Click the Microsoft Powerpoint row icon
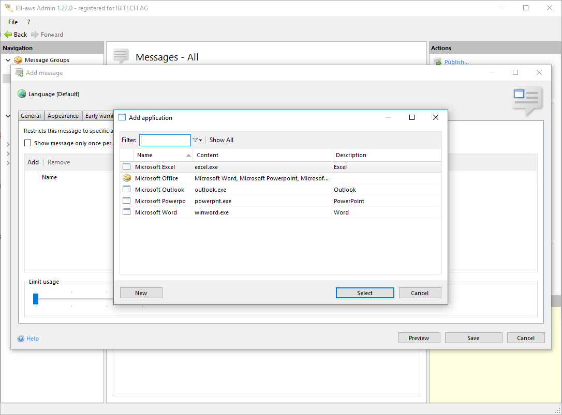 127,201
